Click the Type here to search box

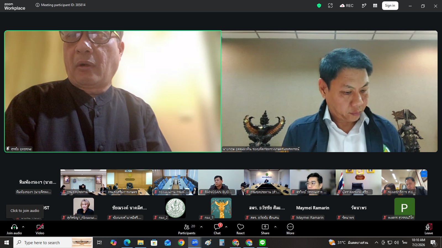pyautogui.click(x=53, y=242)
